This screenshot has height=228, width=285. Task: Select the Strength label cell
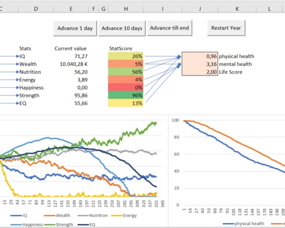pyautogui.click(x=29, y=96)
